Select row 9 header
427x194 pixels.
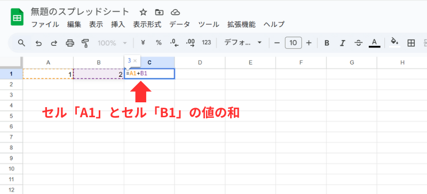tap(11, 158)
